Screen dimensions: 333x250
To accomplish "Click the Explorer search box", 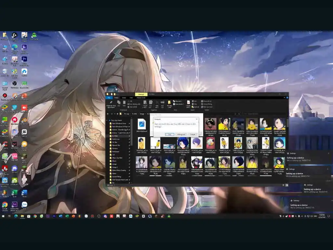I will [x=264, y=114].
